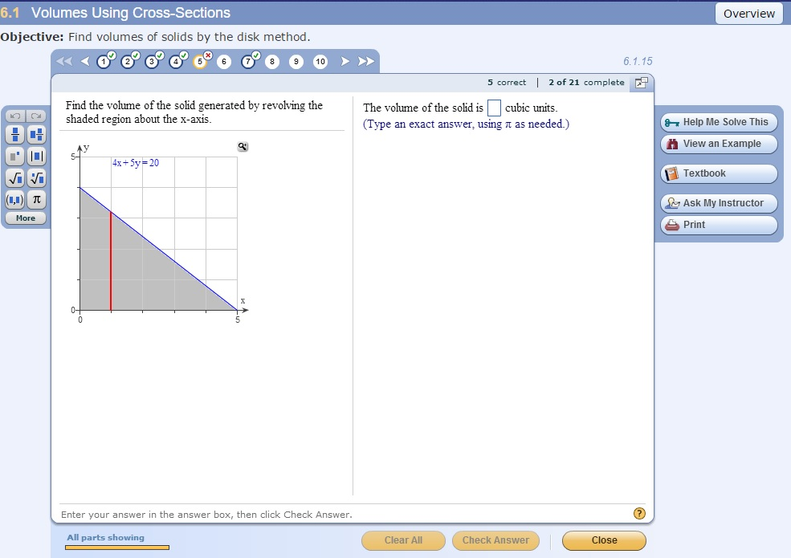Screen dimensions: 791x558
Task: Insert an exponent template
Action: tap(14, 156)
